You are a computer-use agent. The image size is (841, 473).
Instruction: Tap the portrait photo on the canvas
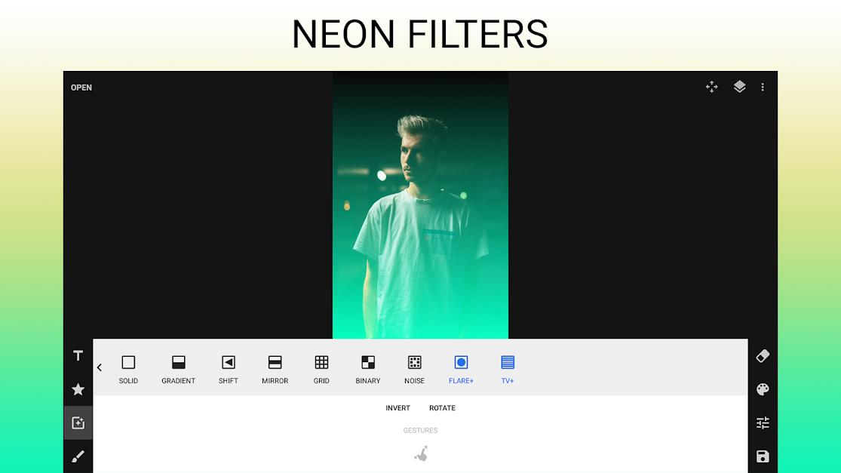[x=421, y=205]
